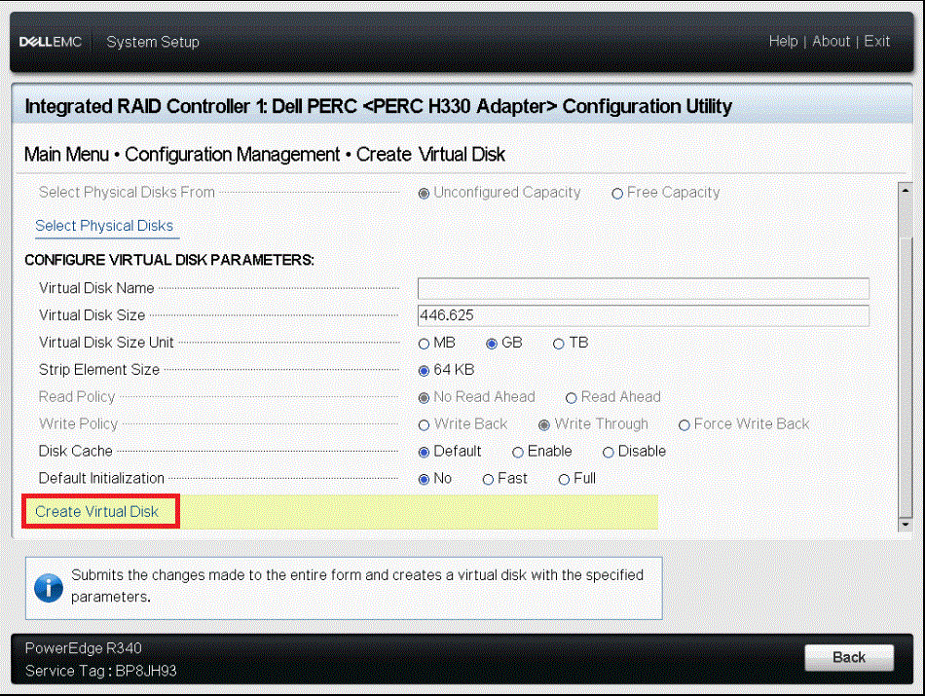Select Write Back policy
This screenshot has height=696, width=925.
pyautogui.click(x=424, y=425)
